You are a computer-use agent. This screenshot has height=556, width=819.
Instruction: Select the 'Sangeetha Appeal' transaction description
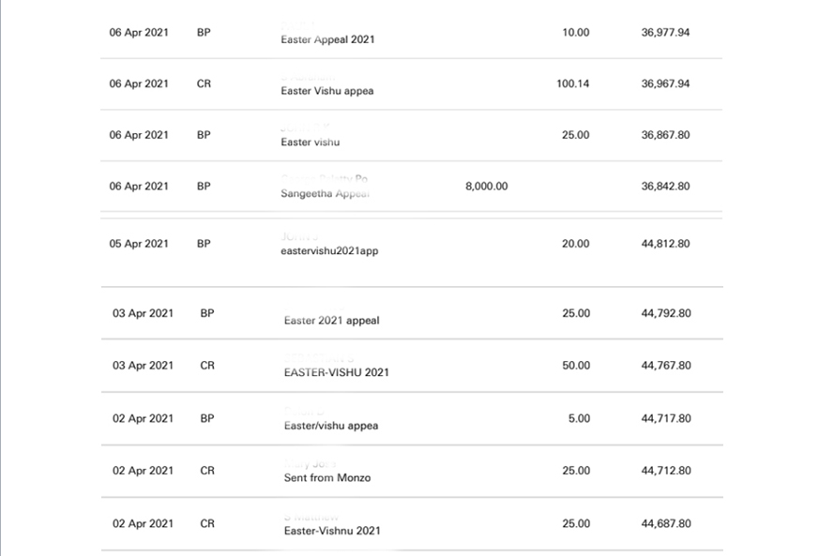point(325,194)
